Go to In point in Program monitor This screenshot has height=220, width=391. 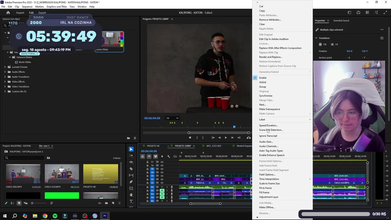(213, 137)
